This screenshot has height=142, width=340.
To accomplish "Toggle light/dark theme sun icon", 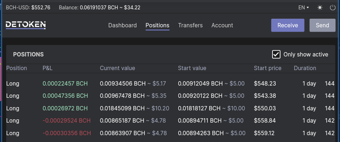I will coord(320,8).
